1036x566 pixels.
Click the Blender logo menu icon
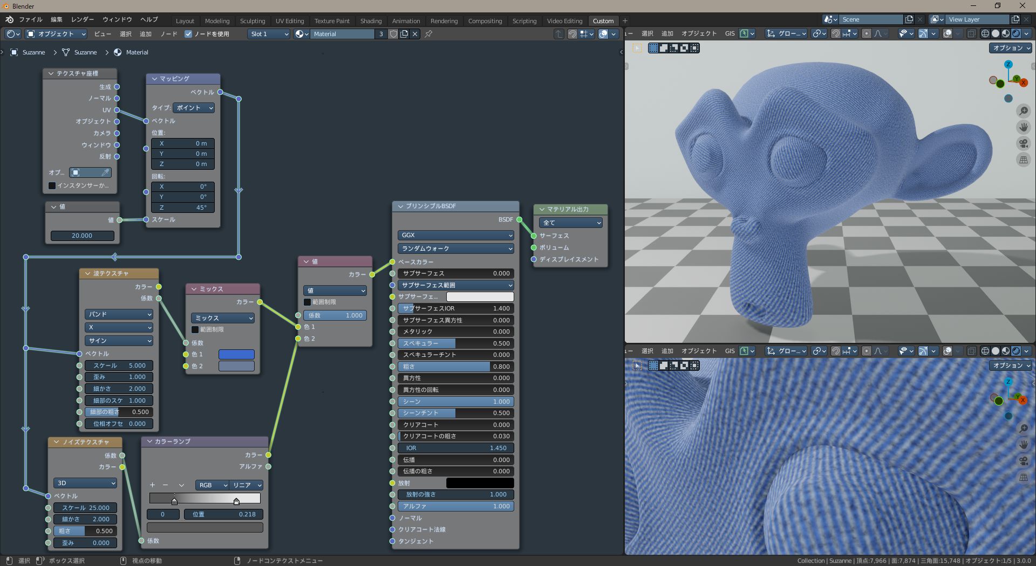point(9,20)
